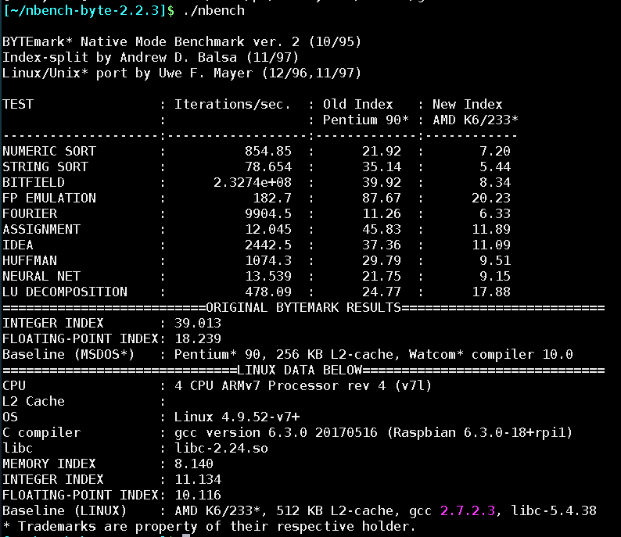The width and height of the screenshot is (621, 537).
Task: Click the 1074.3 iterations value
Action: coord(268,261)
